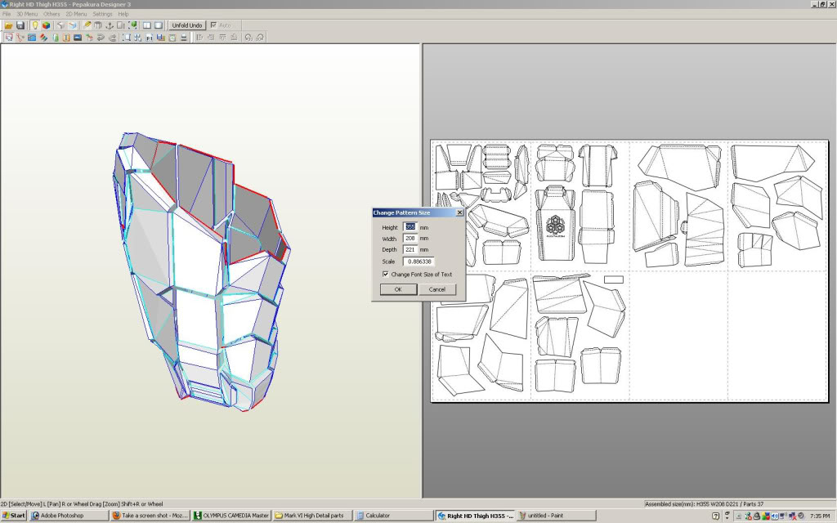Screen dimensions: 837x523
Task: Click the rotate-right icon in toolbar
Action: [260, 38]
